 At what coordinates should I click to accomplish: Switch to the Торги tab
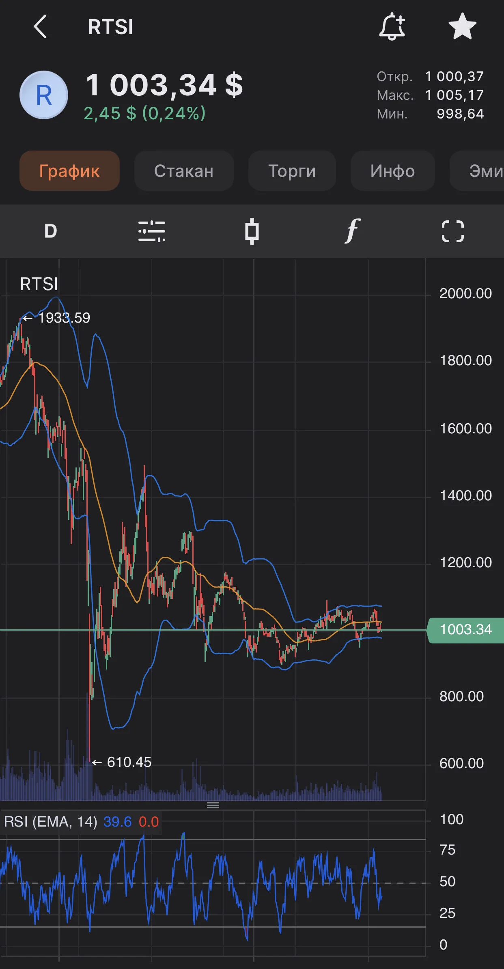click(x=292, y=171)
